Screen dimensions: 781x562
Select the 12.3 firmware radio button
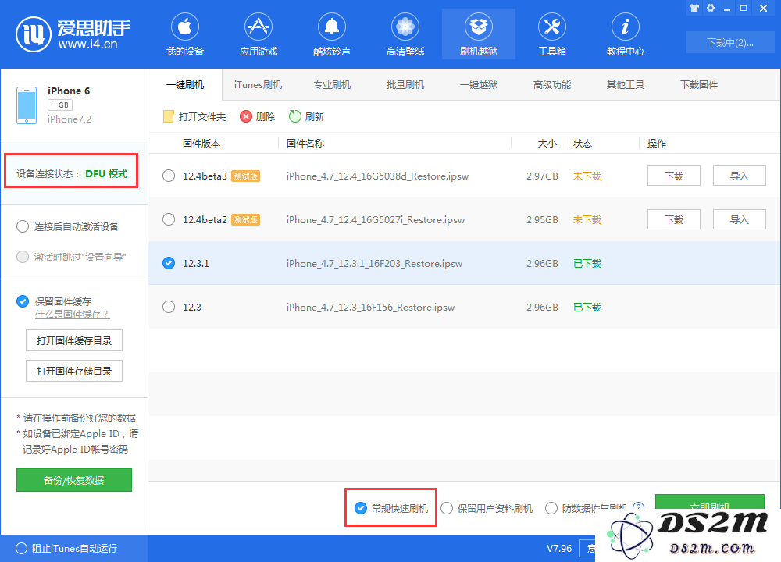169,307
